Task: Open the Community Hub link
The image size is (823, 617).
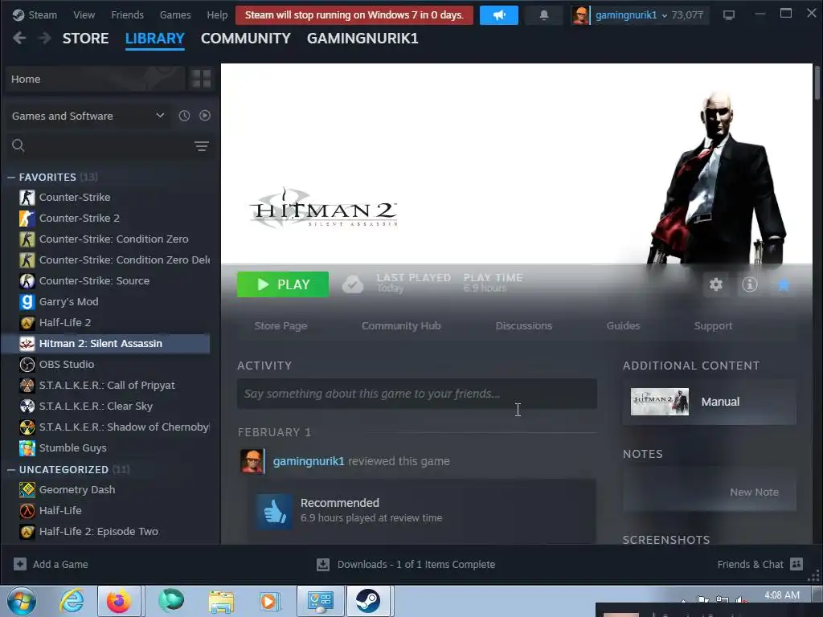Action: click(401, 326)
